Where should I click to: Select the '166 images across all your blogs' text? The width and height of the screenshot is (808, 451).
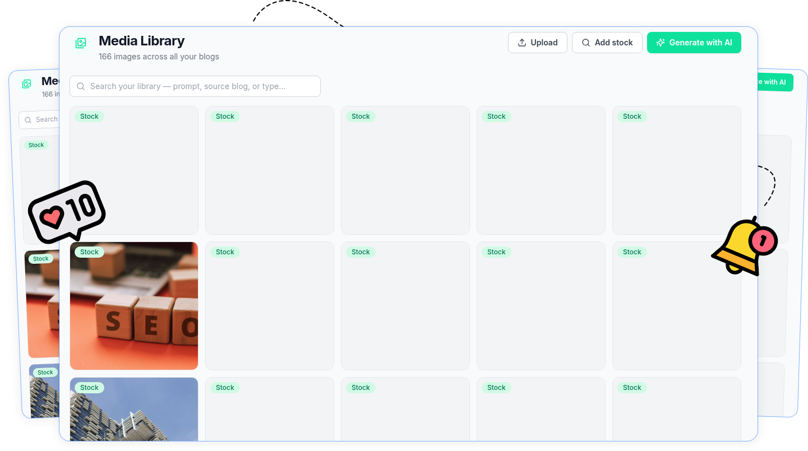(x=159, y=57)
